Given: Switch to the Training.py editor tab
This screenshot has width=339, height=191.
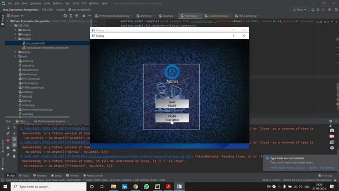Looking at the screenshot, I should pos(190,16).
